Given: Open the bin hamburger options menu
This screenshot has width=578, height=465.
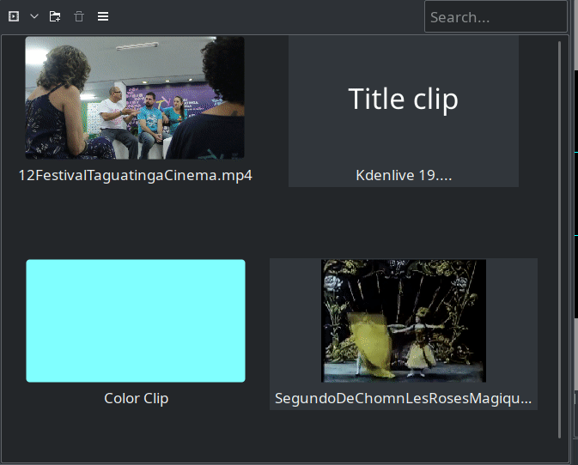Looking at the screenshot, I should pos(103,16).
